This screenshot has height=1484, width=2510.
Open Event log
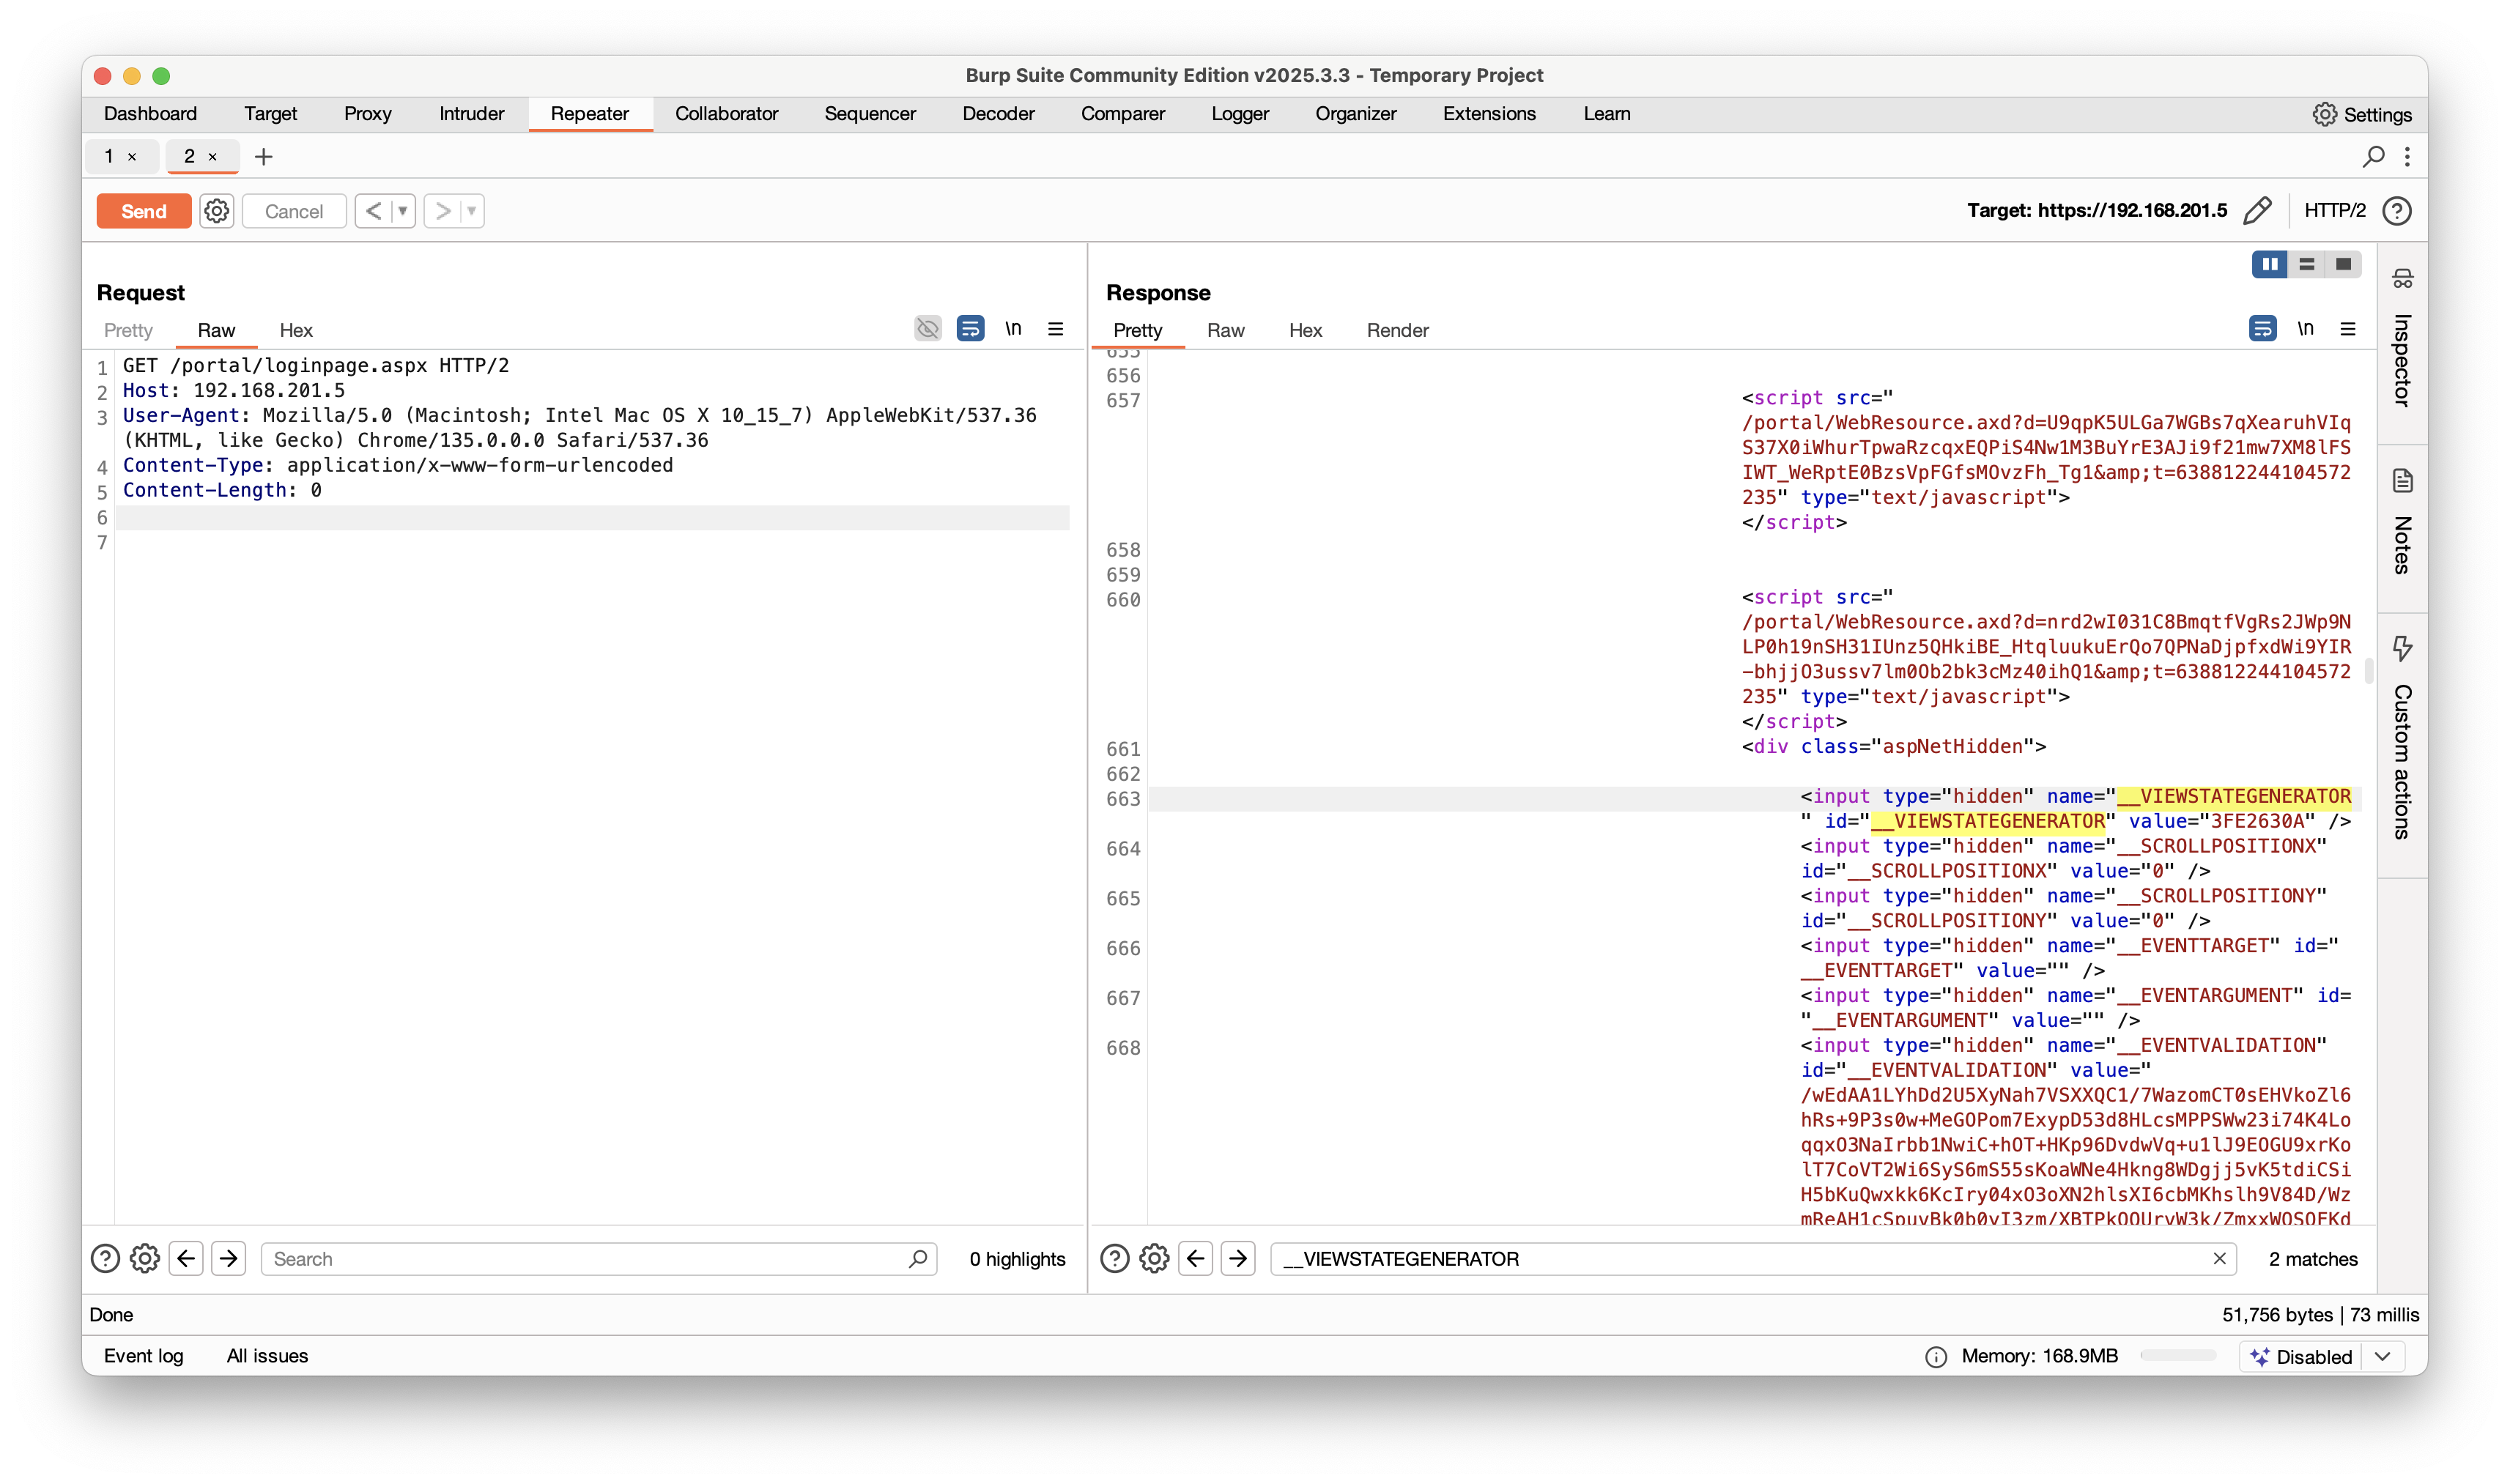[144, 1356]
